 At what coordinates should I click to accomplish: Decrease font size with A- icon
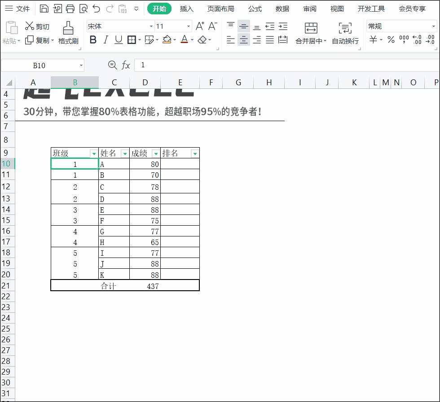pyautogui.click(x=213, y=26)
